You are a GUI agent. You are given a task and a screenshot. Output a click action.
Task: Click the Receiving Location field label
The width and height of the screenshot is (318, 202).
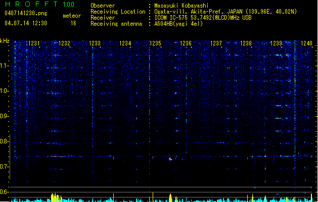coord(118,12)
